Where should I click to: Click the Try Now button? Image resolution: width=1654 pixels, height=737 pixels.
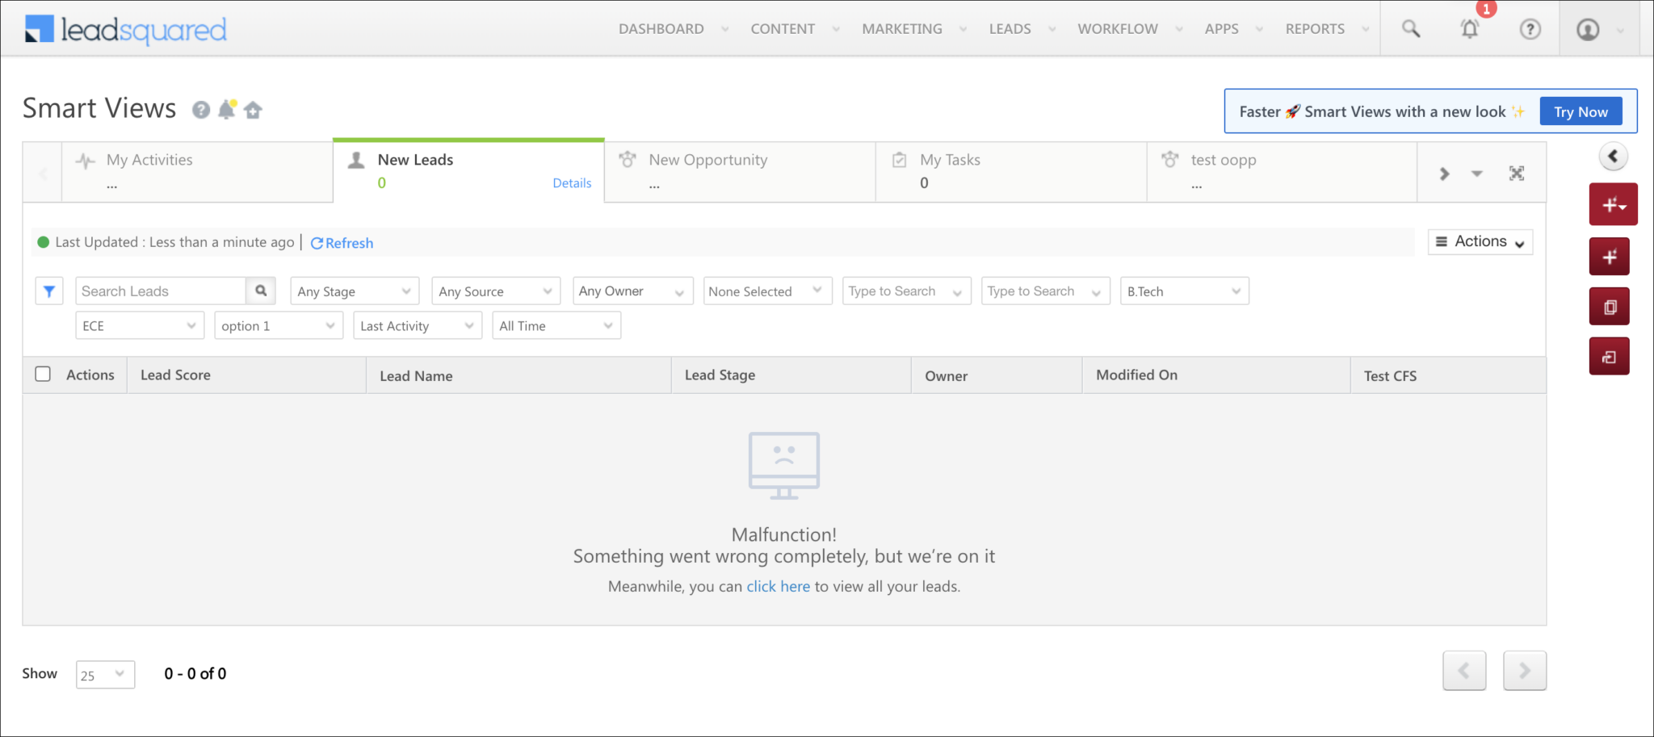[1580, 111]
